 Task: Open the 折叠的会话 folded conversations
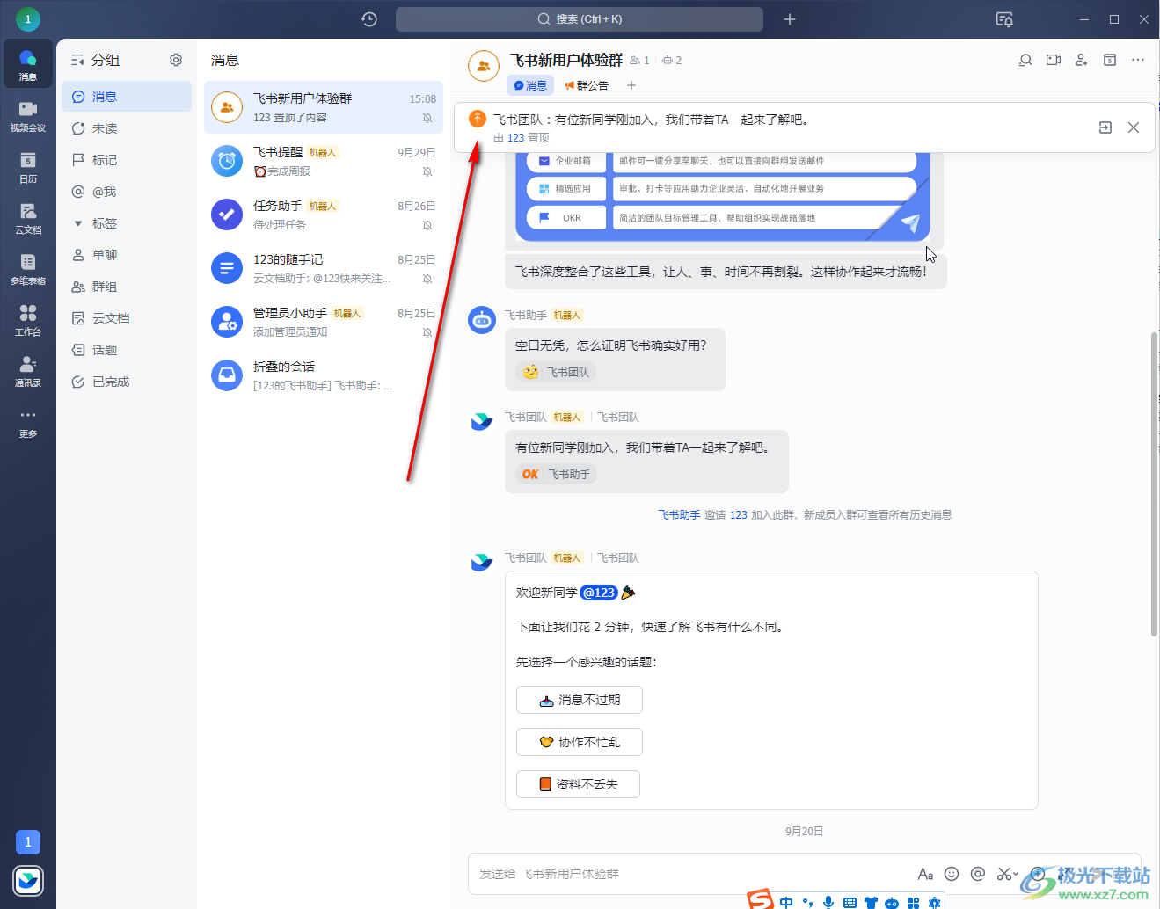(x=324, y=375)
